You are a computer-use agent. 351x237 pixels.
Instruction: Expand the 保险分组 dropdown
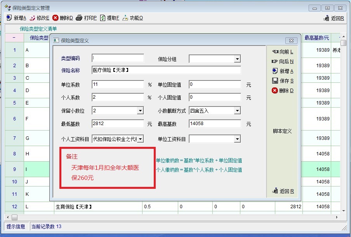[x=237, y=59]
